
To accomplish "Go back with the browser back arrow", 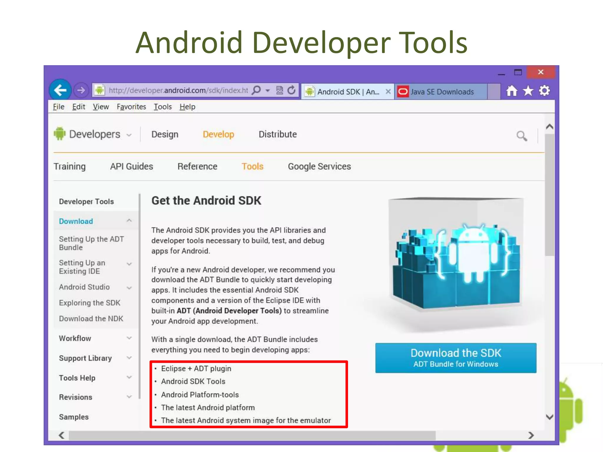I will pos(60,90).
